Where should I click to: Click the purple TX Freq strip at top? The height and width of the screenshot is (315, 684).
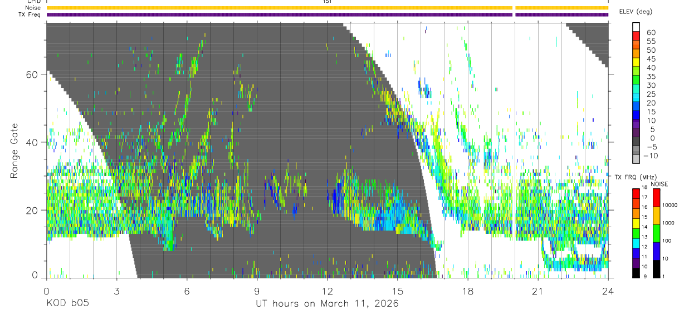click(328, 14)
